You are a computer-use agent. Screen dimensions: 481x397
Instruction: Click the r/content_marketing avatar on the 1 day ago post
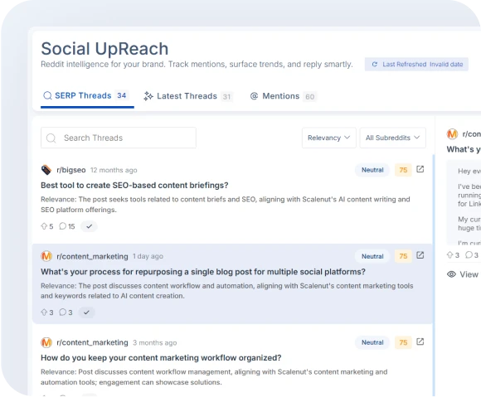pyautogui.click(x=46, y=256)
